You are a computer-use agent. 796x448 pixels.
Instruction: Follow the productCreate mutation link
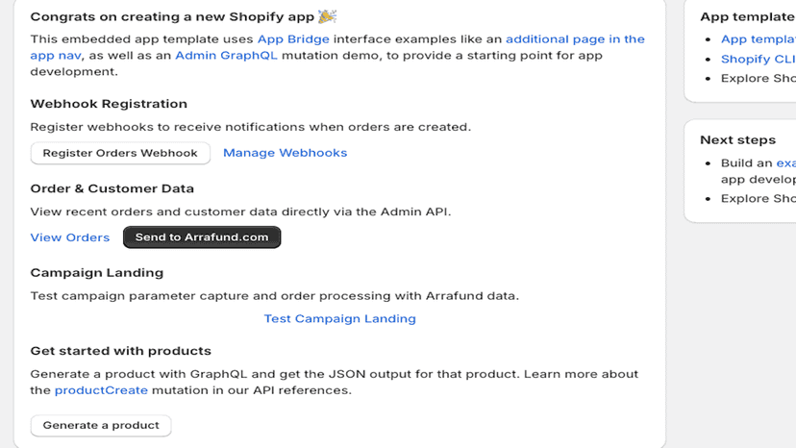click(x=101, y=390)
